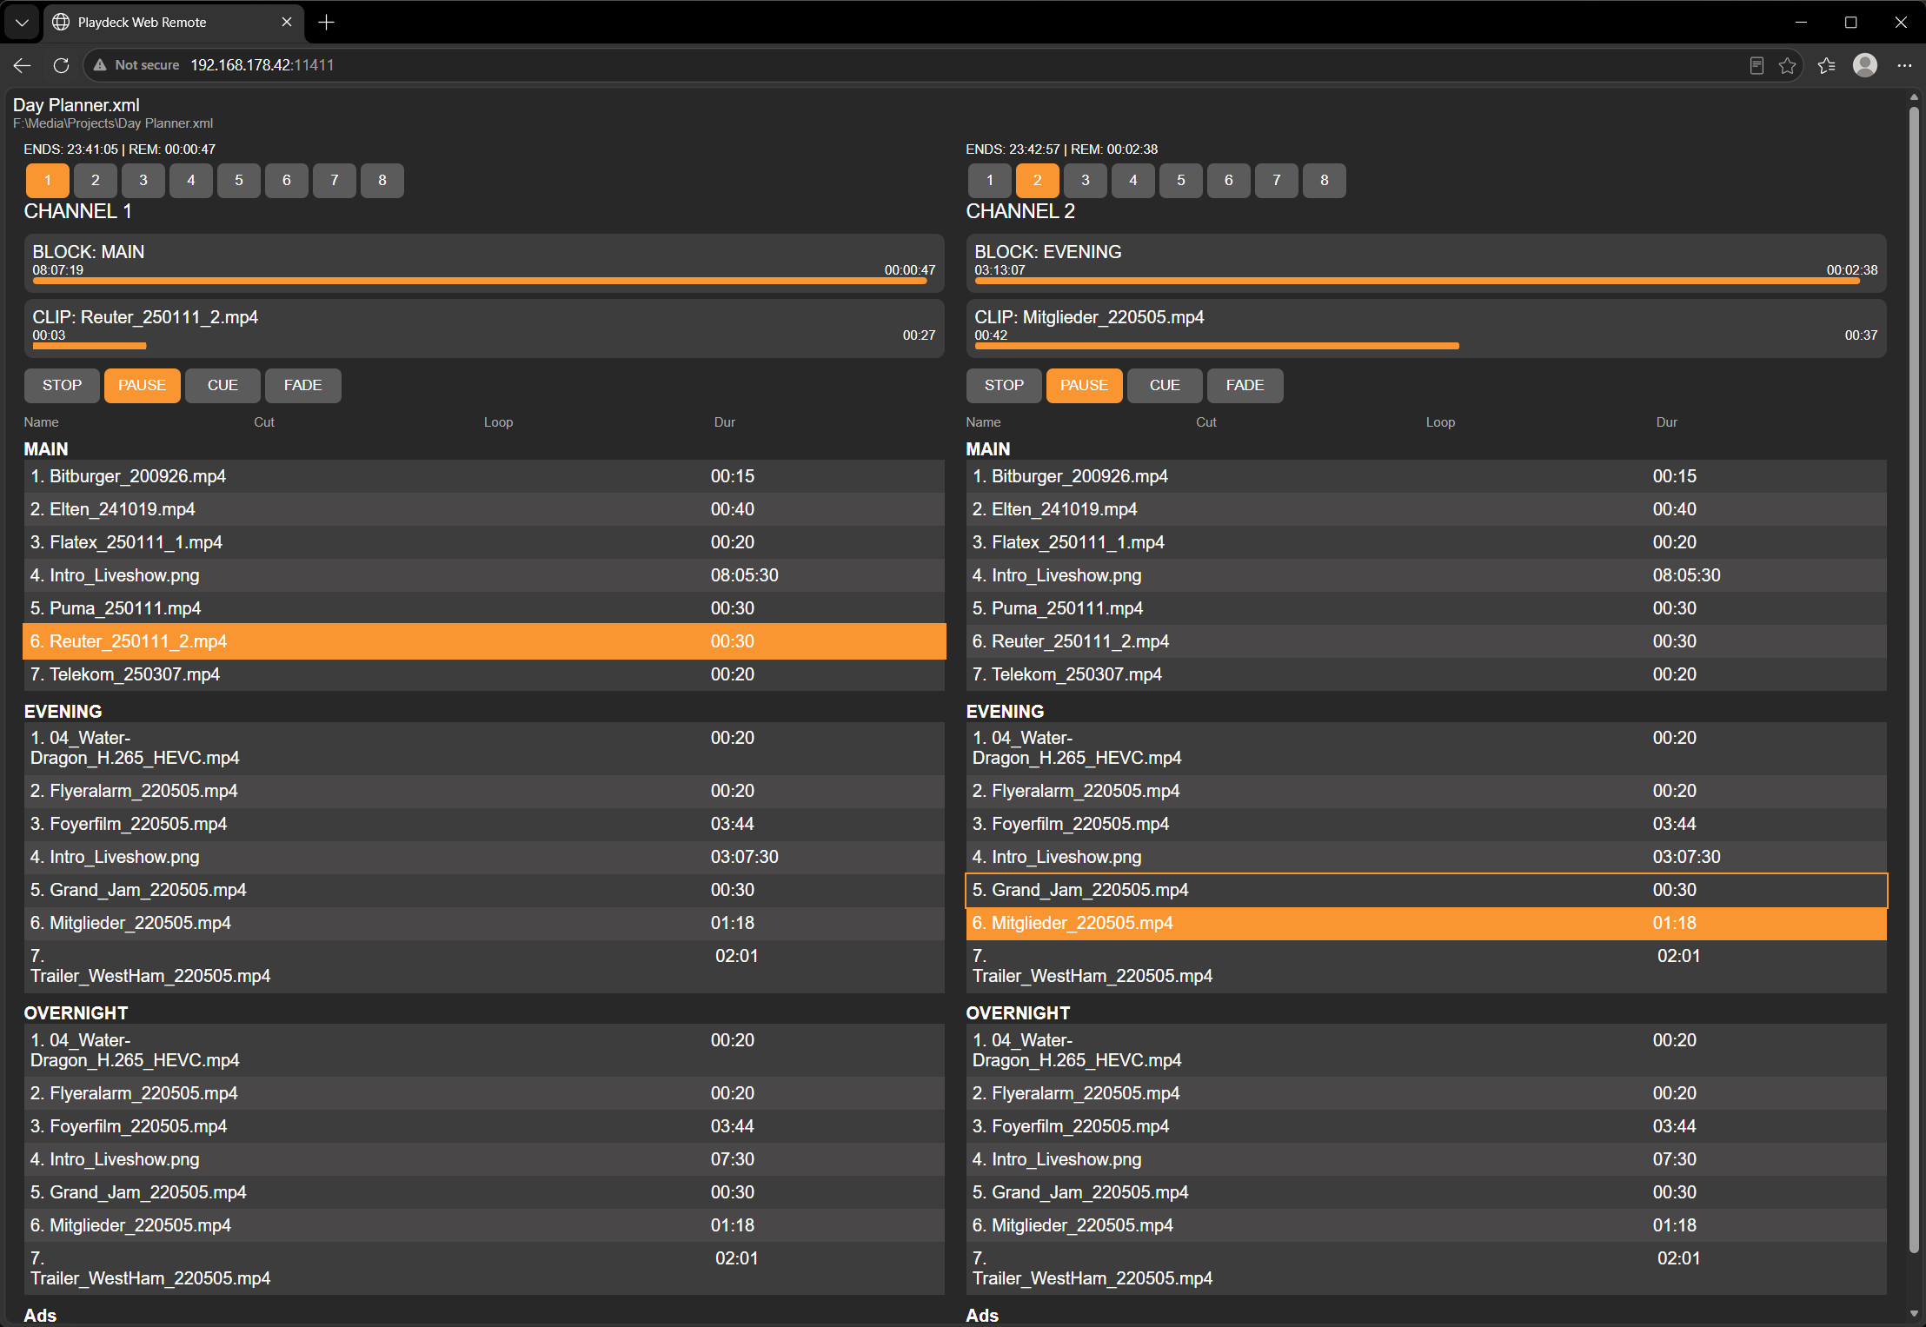Close the Playdeck Web Remote tab
Screen dimensions: 1926x1327
tap(287, 23)
